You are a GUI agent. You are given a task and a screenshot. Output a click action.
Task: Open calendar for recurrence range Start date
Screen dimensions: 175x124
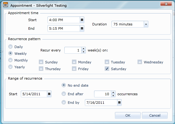[x=49, y=94]
